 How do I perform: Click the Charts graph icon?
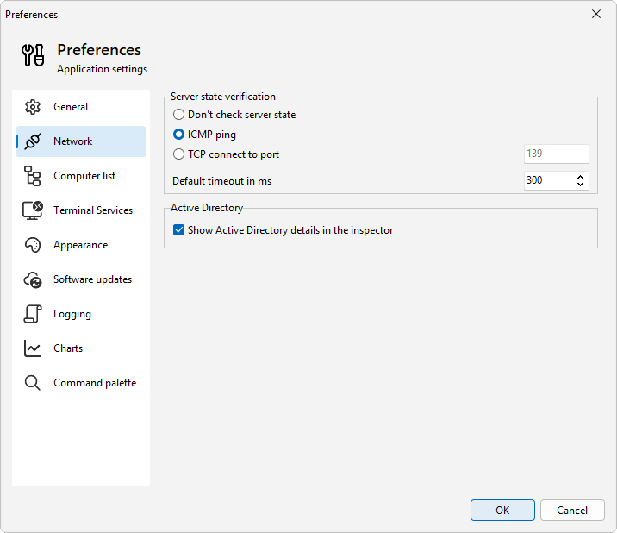click(x=33, y=348)
